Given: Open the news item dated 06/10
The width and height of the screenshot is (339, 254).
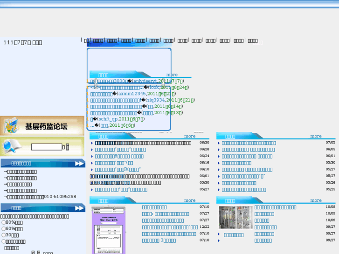Looking at the screenshot, I should point(118,170).
